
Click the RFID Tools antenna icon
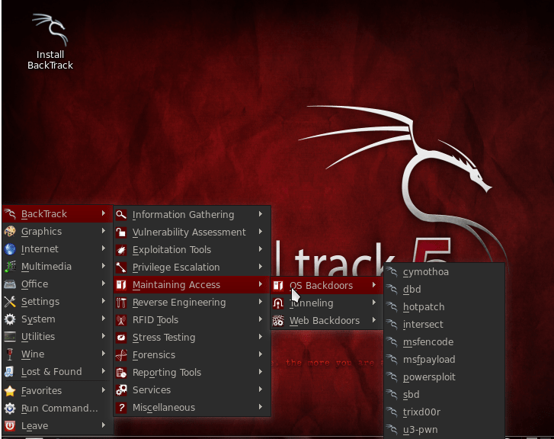(x=121, y=320)
